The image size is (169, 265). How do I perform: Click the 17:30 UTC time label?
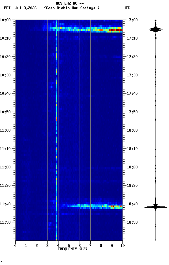coord(132,75)
